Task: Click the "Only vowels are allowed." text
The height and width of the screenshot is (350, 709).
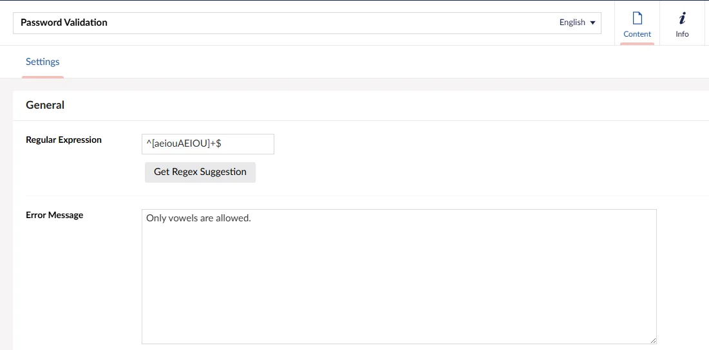Action: click(x=198, y=218)
